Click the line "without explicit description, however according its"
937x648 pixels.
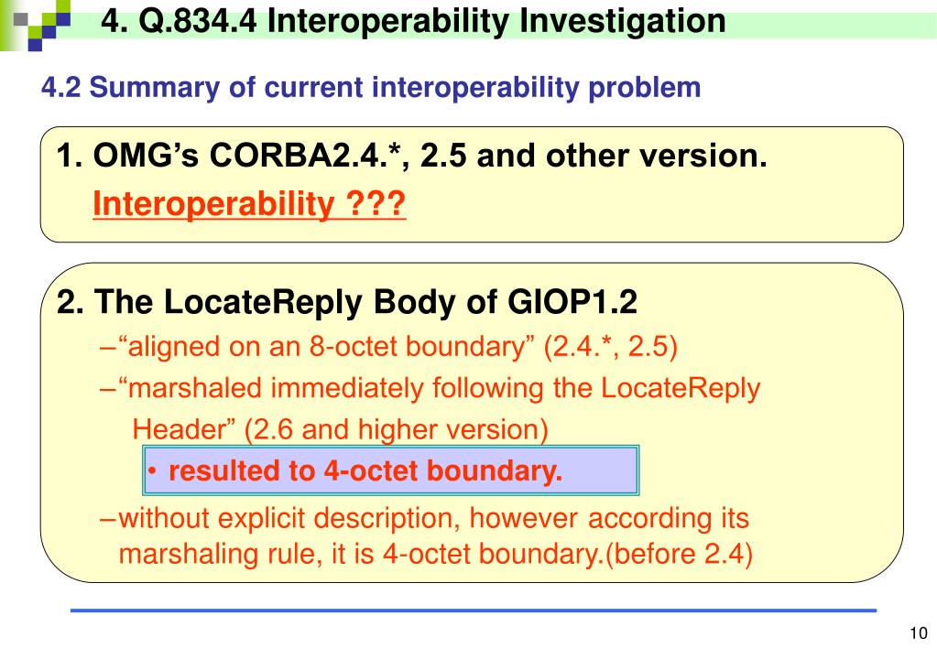coord(424,518)
